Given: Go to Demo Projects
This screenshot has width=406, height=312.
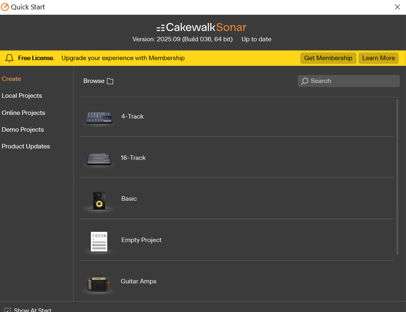Looking at the screenshot, I should coord(23,130).
